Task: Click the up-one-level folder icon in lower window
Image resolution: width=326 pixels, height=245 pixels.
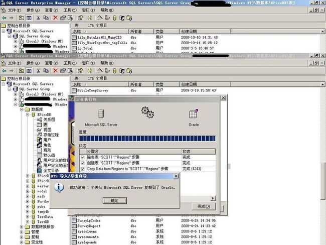Action: (x=22, y=71)
